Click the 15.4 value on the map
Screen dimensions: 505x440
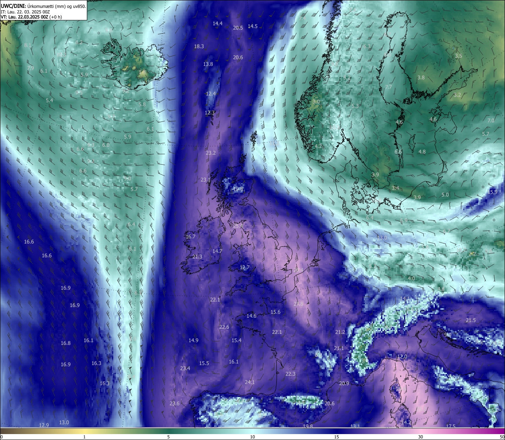click(x=236, y=341)
